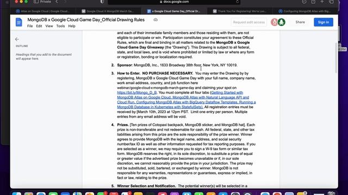The width and height of the screenshot is (348, 195).
Task: Click the docs.google.com address bar
Action: pyautogui.click(x=174, y=2)
